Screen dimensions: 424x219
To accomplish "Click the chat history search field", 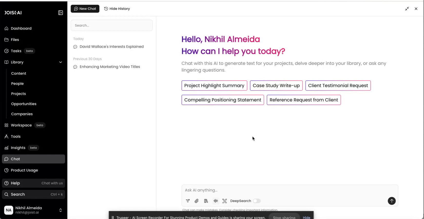I will pos(112,25).
